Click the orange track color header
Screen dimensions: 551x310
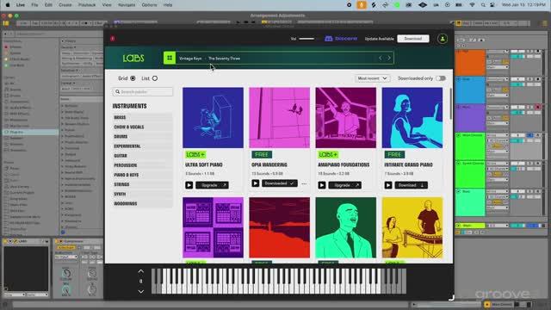470,63
